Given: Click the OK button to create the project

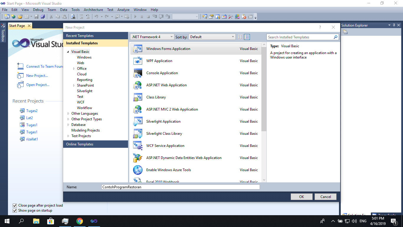Looking at the screenshot, I should point(301,196).
